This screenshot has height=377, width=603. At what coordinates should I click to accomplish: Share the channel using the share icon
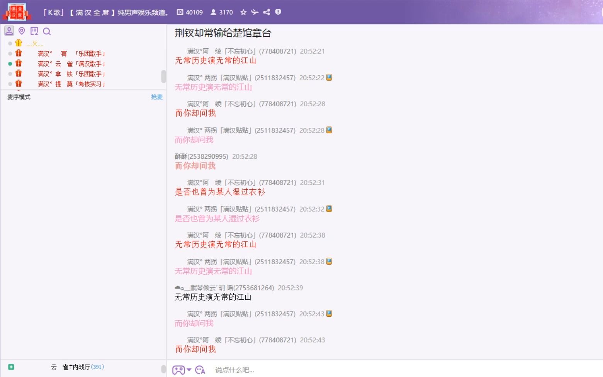267,12
